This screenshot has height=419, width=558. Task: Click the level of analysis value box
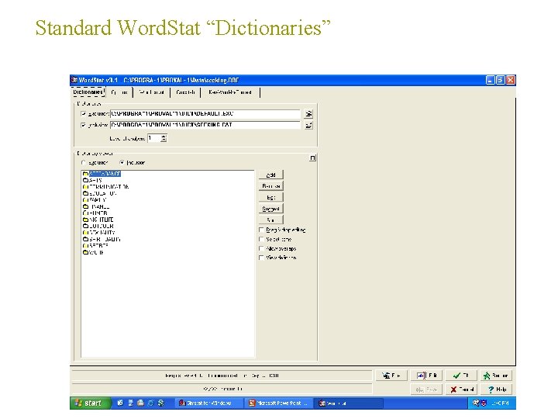click(154, 138)
